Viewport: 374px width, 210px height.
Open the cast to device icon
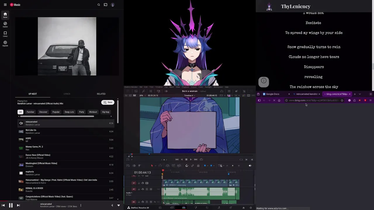105,5
